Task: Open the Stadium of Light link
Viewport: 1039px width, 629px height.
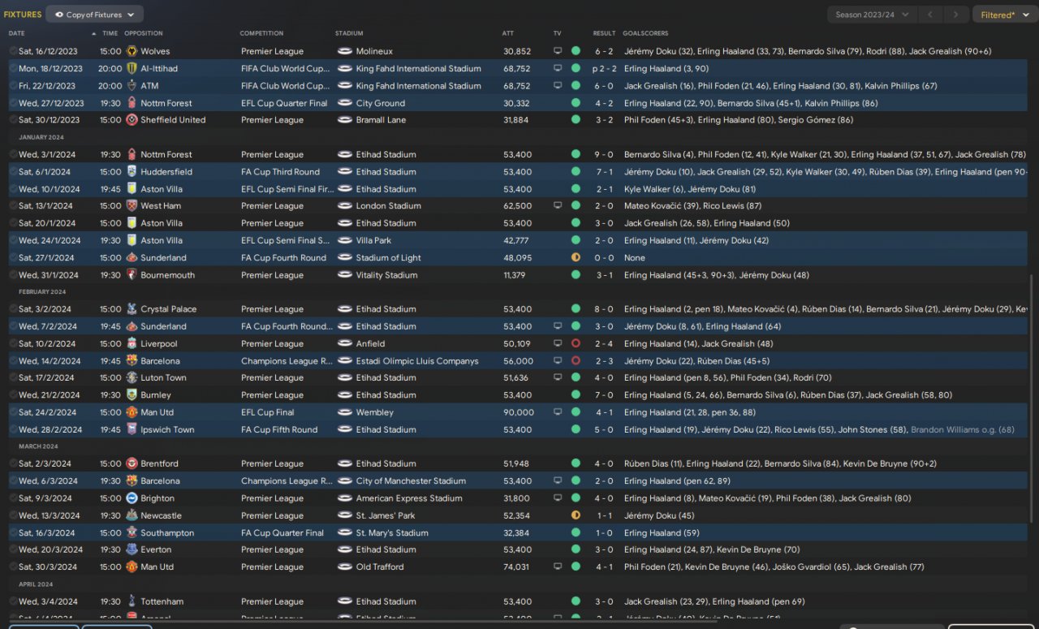Action: (389, 258)
